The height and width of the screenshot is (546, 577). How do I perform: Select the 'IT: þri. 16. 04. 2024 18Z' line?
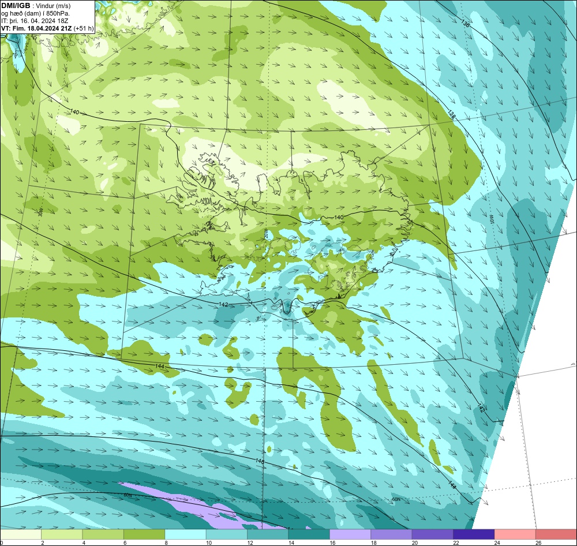[x=35, y=21]
